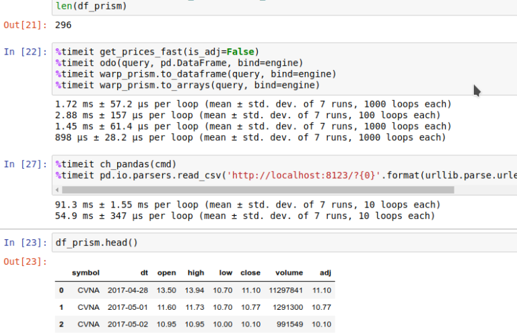Select the In [22] cell prompt

[x=26, y=52]
